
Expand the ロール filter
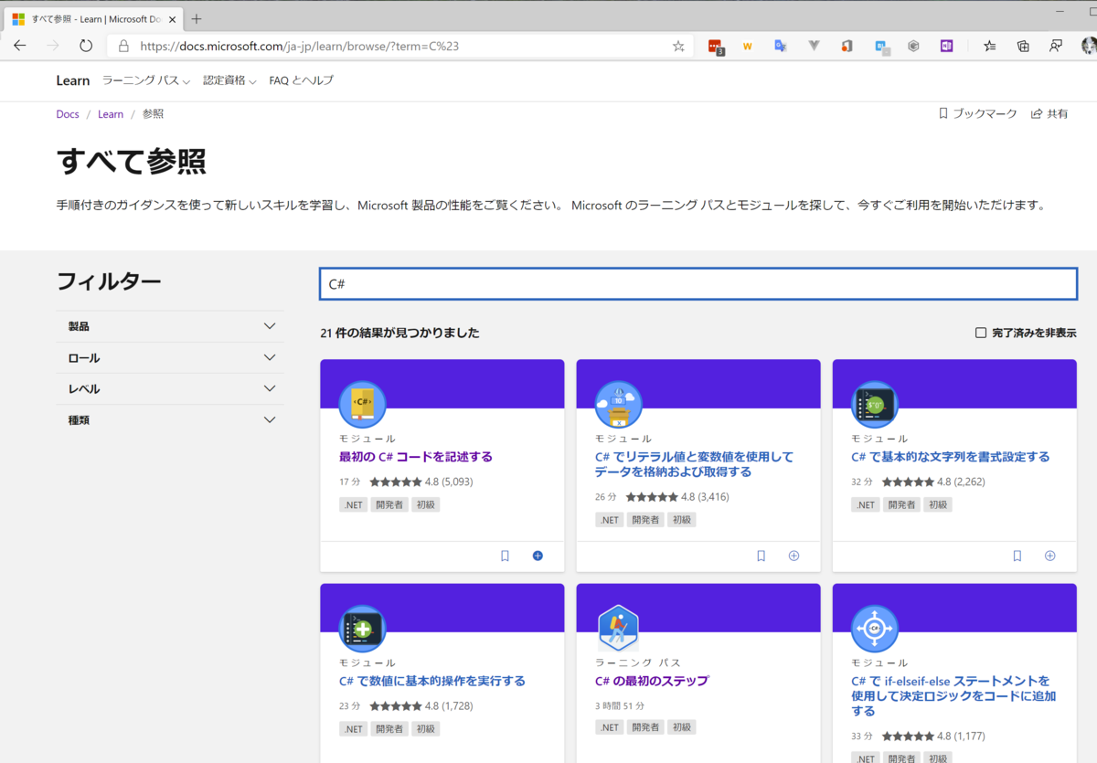click(x=170, y=358)
